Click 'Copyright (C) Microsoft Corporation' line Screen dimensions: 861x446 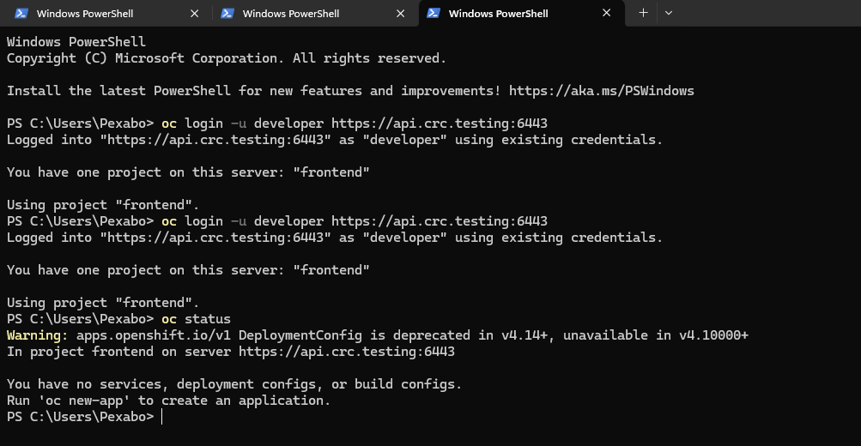tap(227, 58)
